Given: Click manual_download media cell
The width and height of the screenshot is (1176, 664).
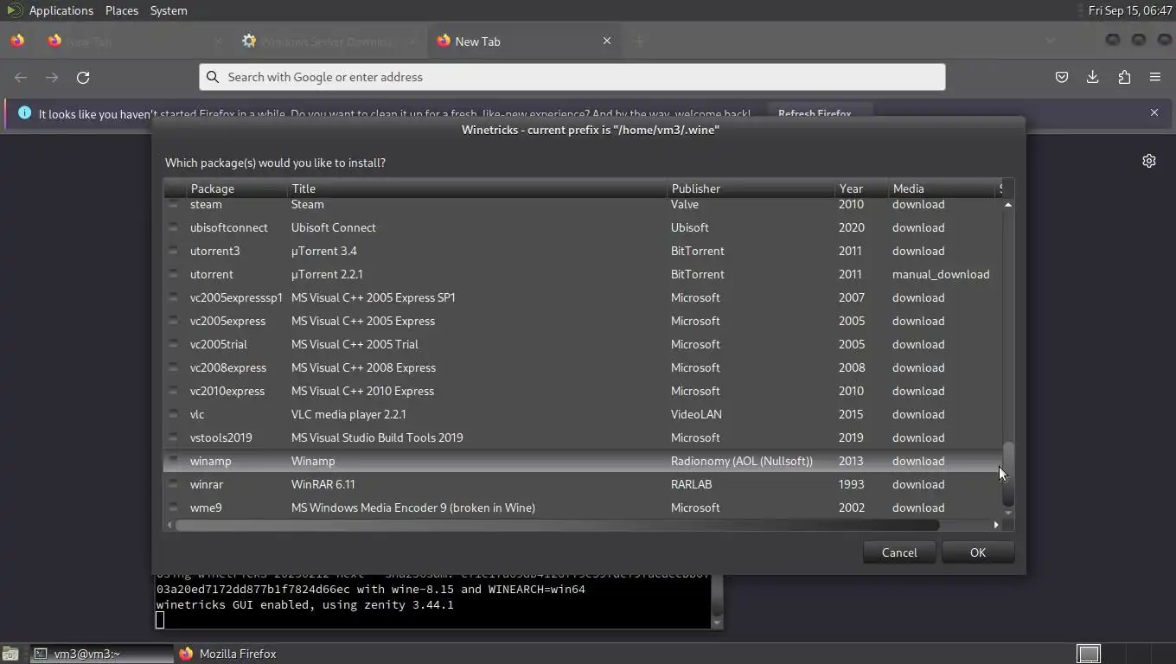Looking at the screenshot, I should click(x=941, y=274).
